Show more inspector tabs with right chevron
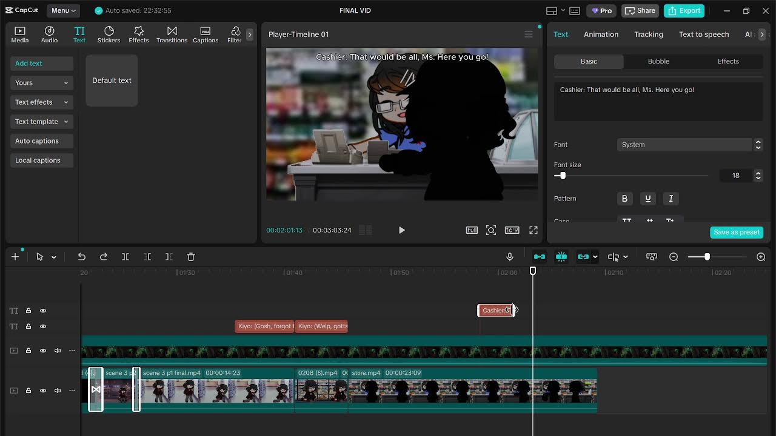 [x=762, y=35]
